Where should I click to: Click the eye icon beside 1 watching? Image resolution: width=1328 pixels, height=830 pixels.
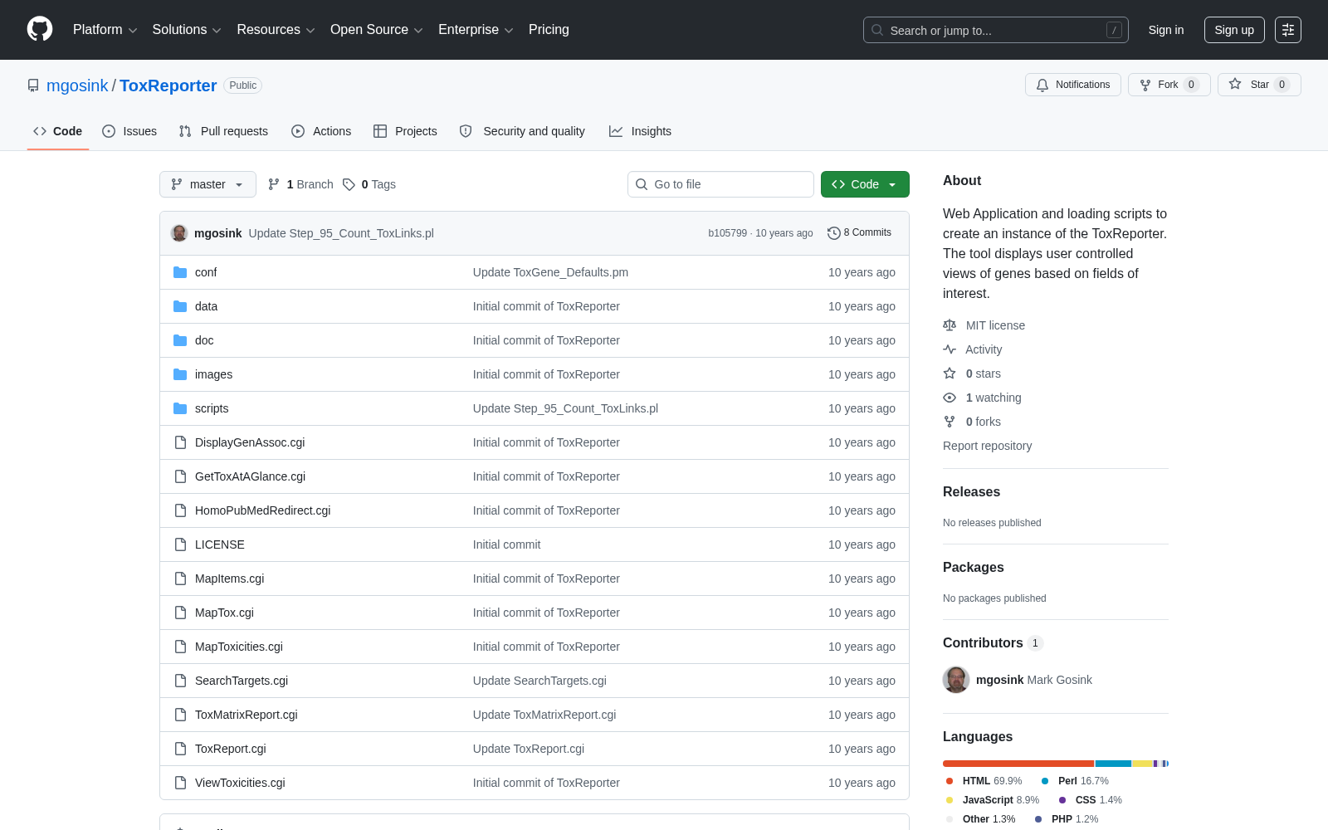(950, 398)
